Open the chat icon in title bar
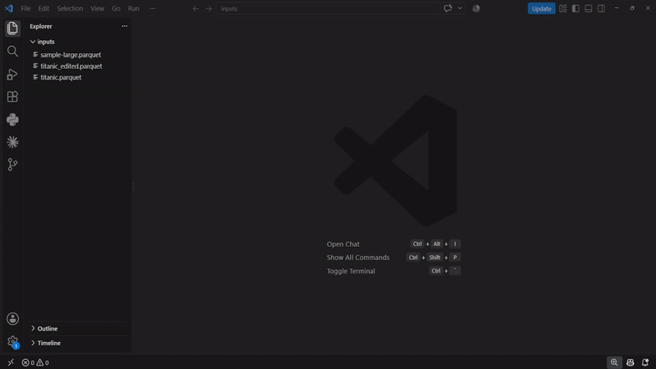 point(448,8)
